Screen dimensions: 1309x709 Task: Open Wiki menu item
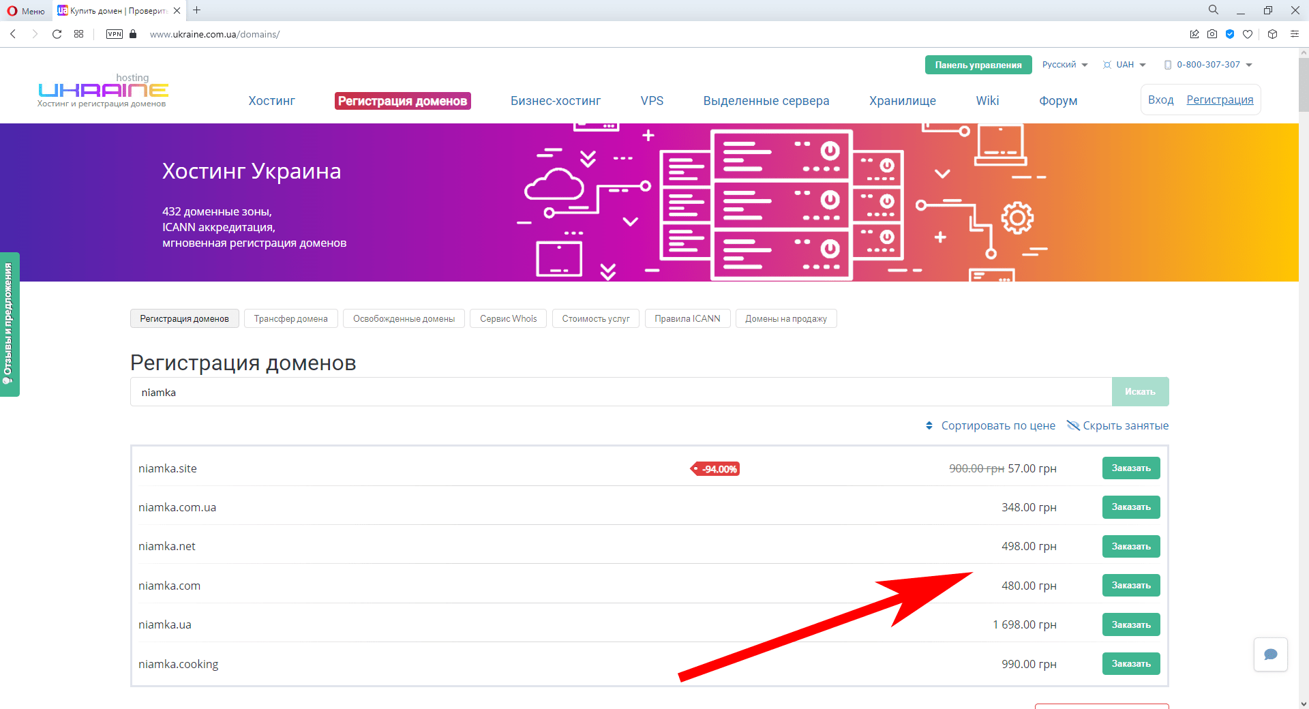pos(987,101)
